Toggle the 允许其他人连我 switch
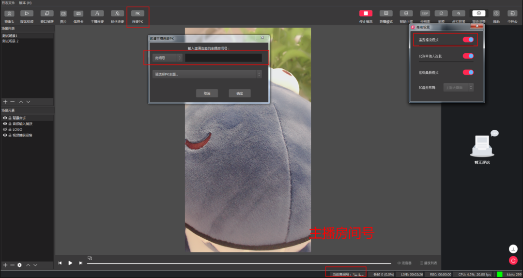Viewport: 523px width, 278px height. [x=468, y=56]
